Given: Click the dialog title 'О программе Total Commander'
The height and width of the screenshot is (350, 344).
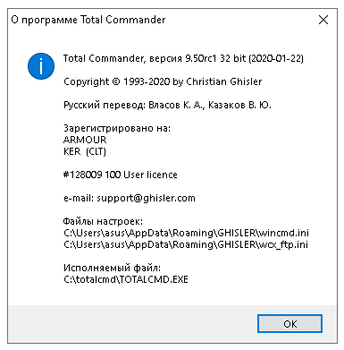Looking at the screenshot, I should tap(88, 20).
